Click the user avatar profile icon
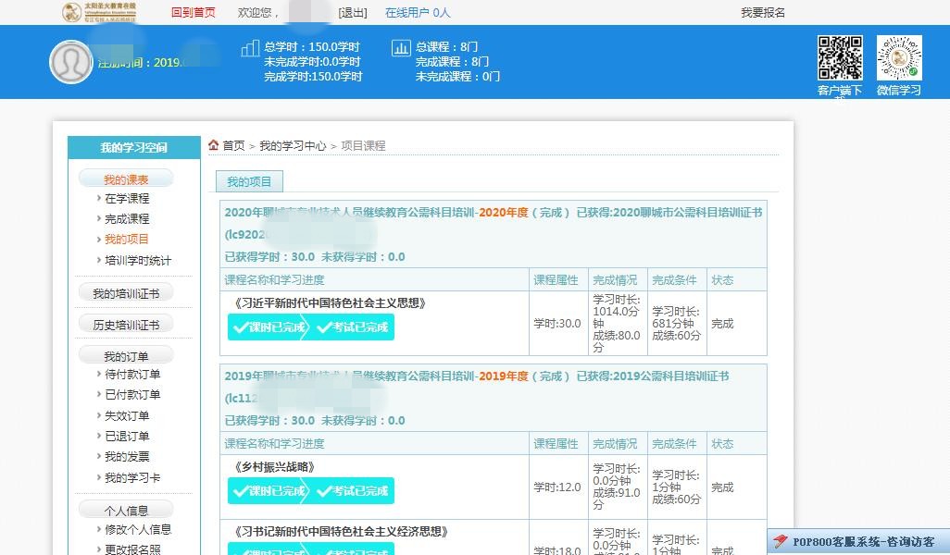The image size is (950, 555). pyautogui.click(x=71, y=62)
